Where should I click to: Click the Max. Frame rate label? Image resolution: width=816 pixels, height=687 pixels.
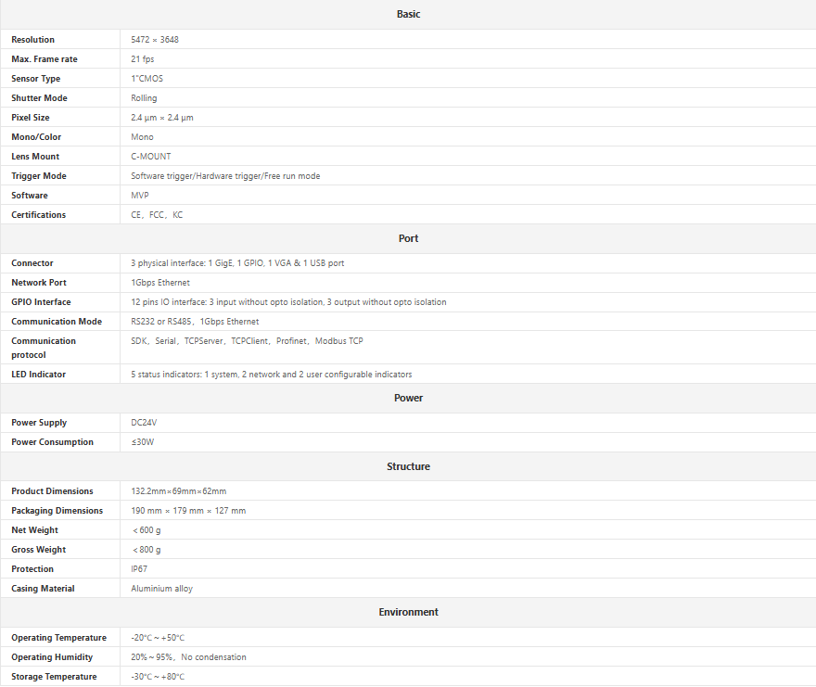coord(45,59)
